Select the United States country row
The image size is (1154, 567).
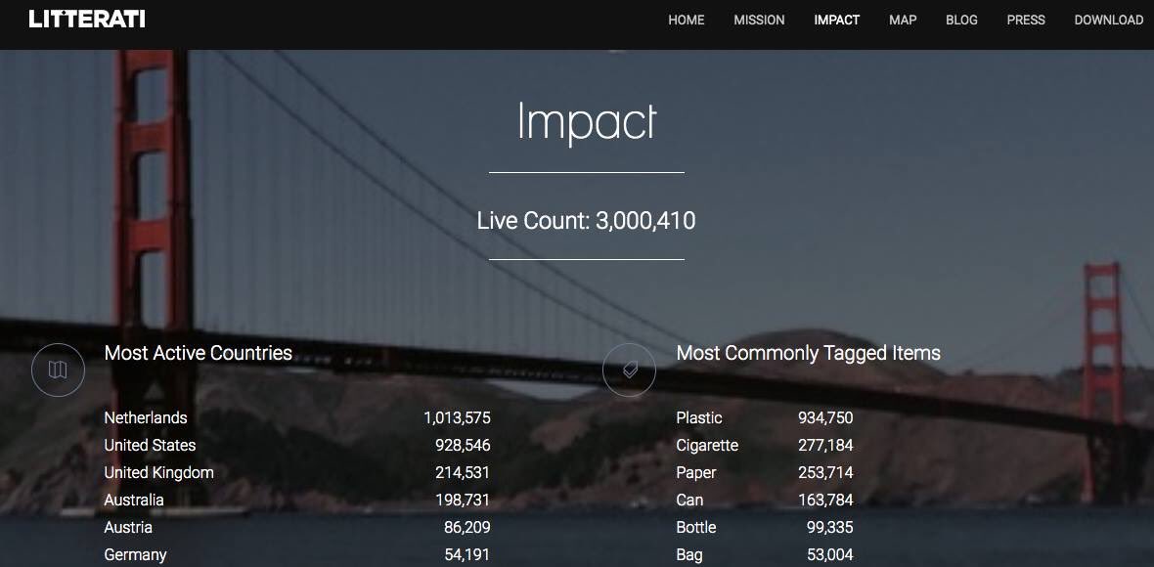point(297,445)
